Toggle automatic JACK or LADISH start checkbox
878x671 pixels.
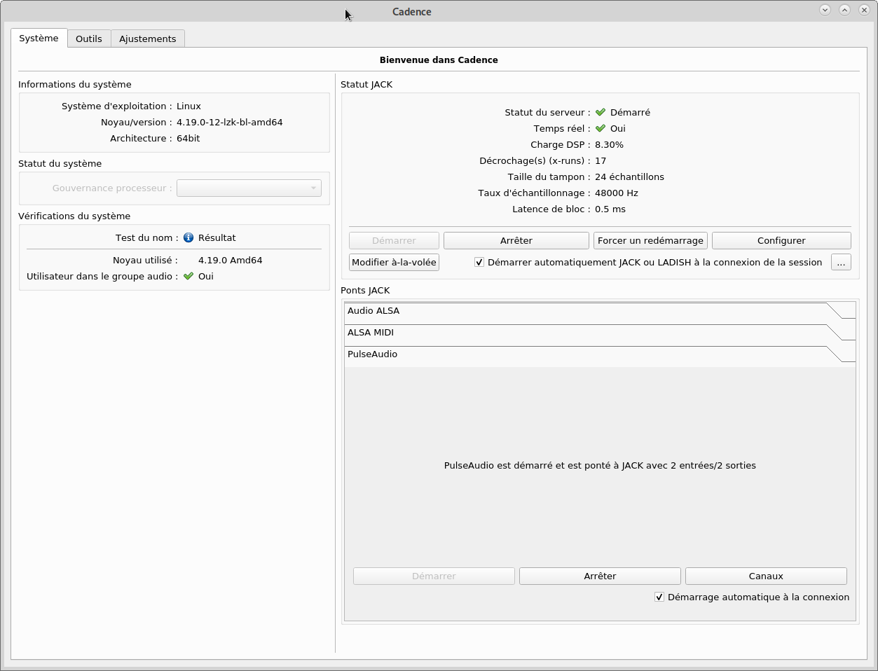(x=479, y=262)
